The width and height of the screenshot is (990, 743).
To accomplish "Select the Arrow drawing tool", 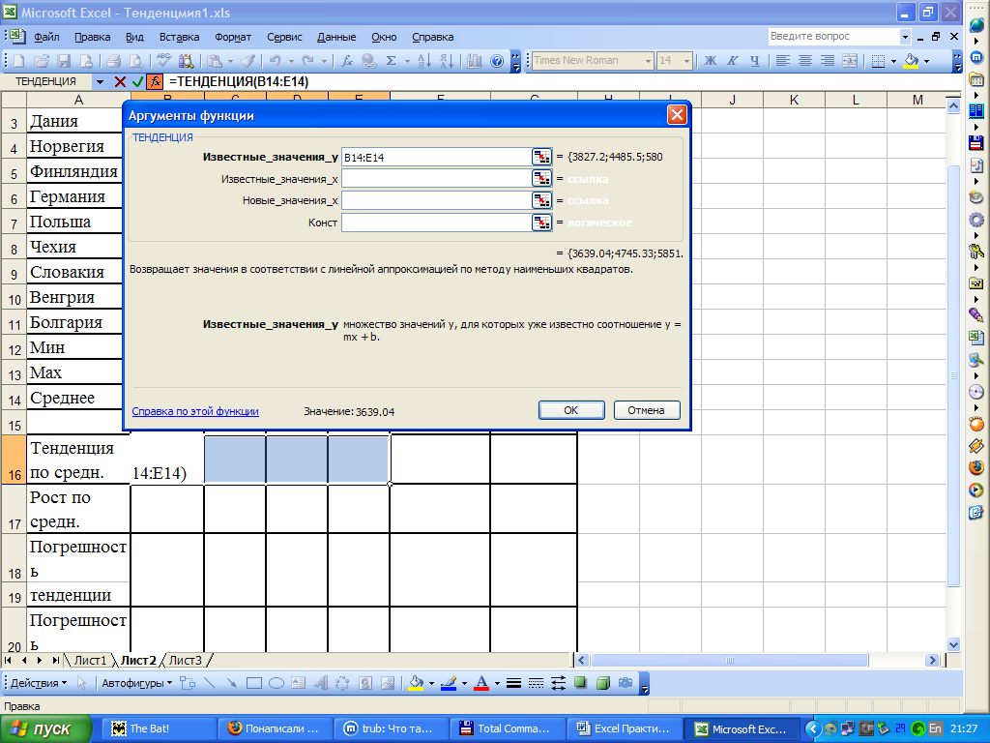I will coord(232,683).
